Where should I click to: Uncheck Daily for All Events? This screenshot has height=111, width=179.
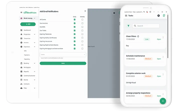pos(74,20)
